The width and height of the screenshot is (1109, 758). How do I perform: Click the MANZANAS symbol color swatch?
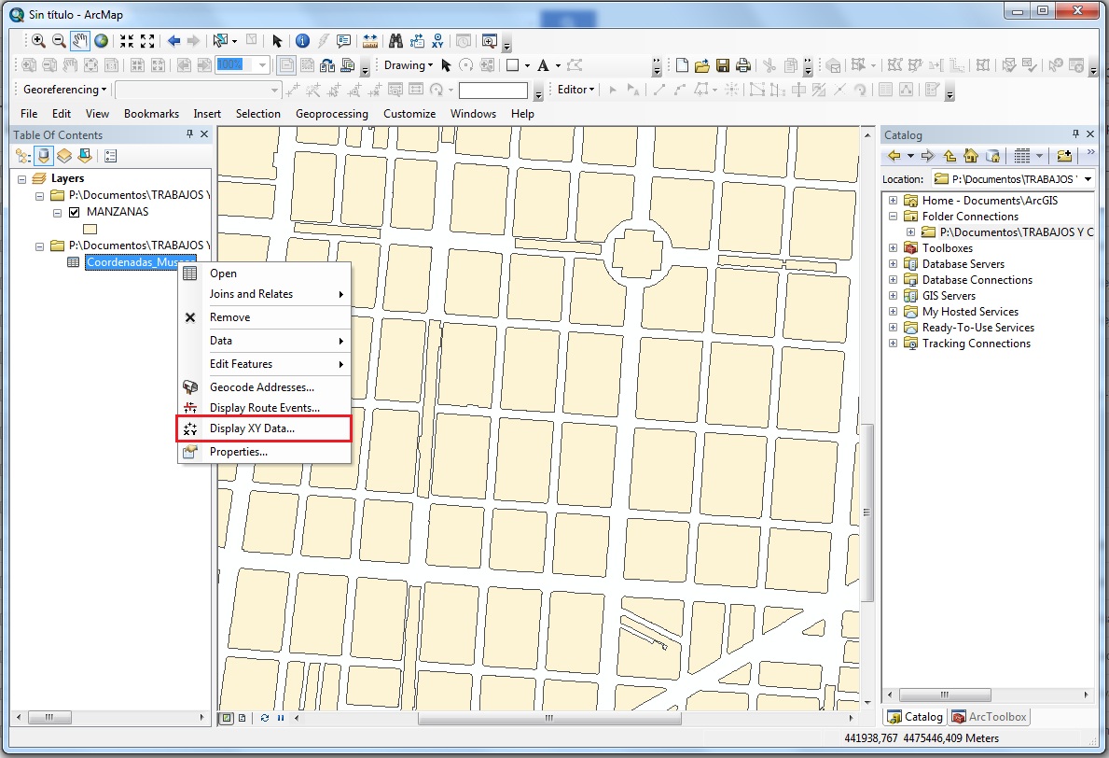pyautogui.click(x=90, y=229)
